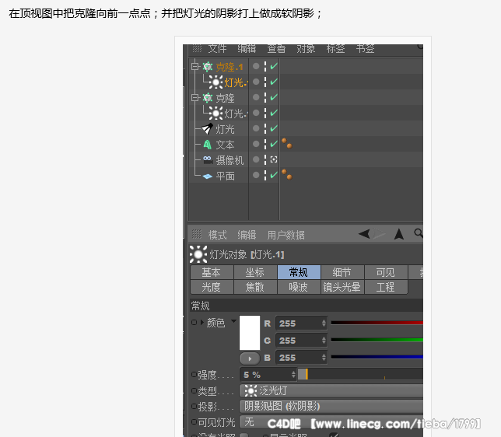The height and width of the screenshot is (437, 501).
Task: Toggle visibility dot of 平面 object
Action: [256, 175]
